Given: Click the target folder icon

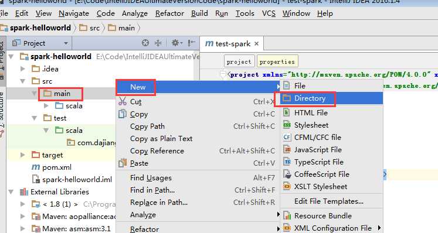Looking at the screenshot, I should (36, 155).
